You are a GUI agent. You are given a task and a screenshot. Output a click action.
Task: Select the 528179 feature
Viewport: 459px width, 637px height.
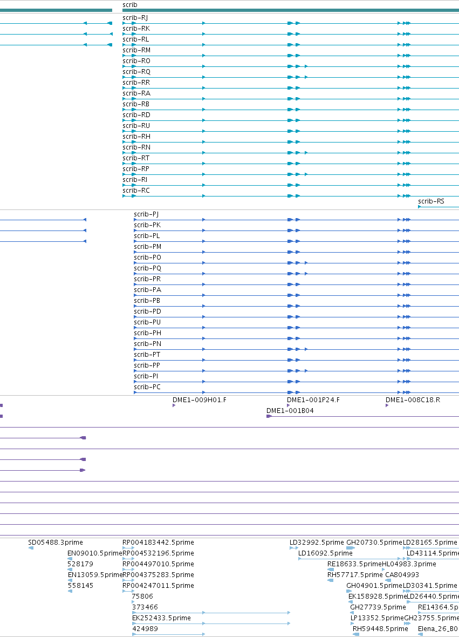coord(80,564)
